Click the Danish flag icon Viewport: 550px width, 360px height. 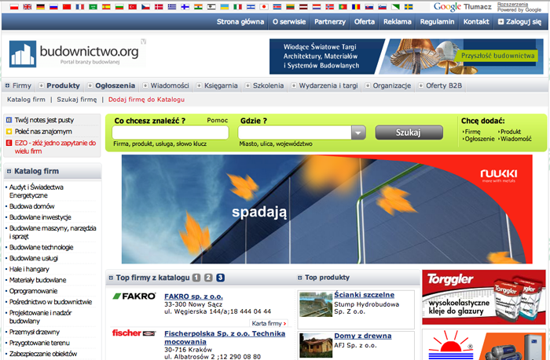coord(159,6)
